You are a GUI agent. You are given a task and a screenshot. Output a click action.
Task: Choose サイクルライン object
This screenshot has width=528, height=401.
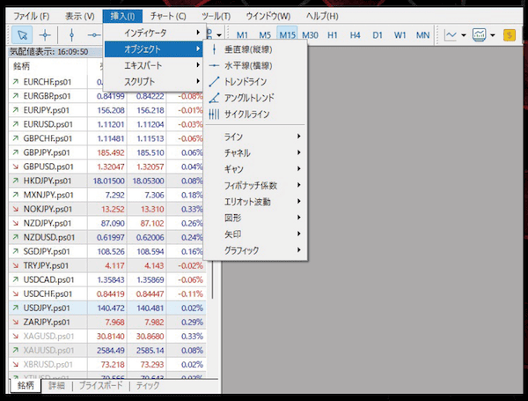[255, 115]
